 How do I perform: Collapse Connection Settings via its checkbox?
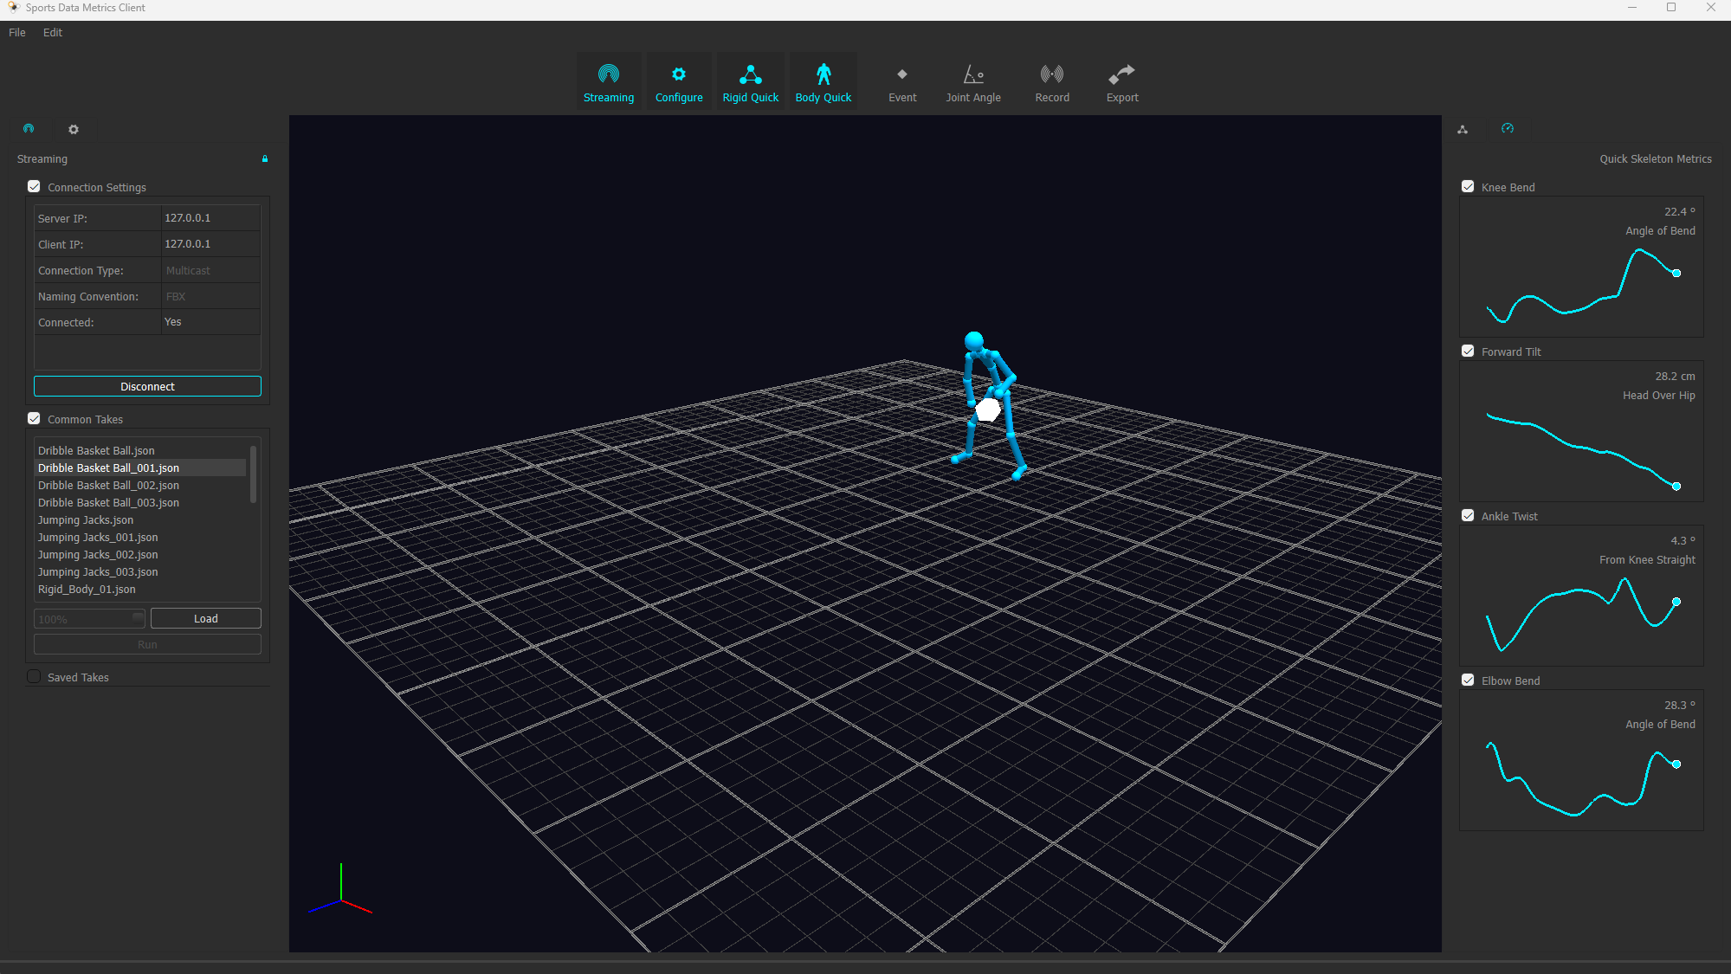(x=35, y=187)
